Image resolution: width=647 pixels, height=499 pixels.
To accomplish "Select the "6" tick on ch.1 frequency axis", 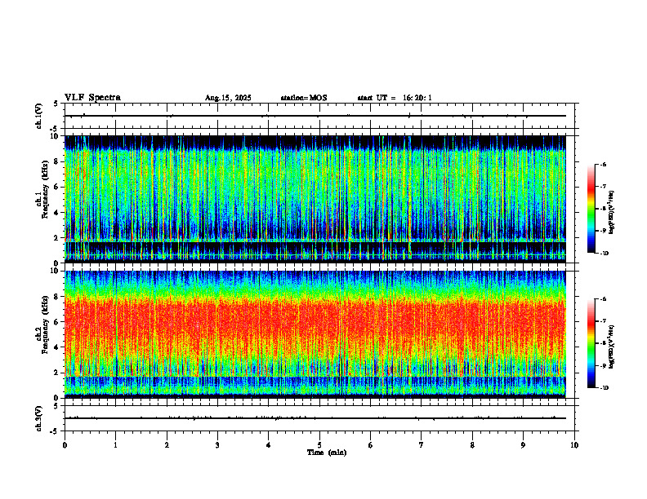I will pyautogui.click(x=57, y=187).
